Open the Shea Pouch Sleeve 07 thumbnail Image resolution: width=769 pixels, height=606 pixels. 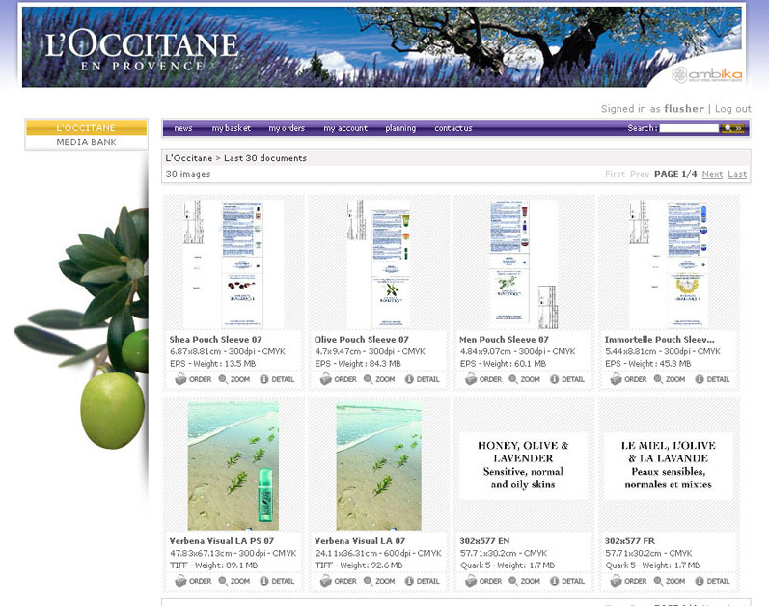pyautogui.click(x=233, y=263)
